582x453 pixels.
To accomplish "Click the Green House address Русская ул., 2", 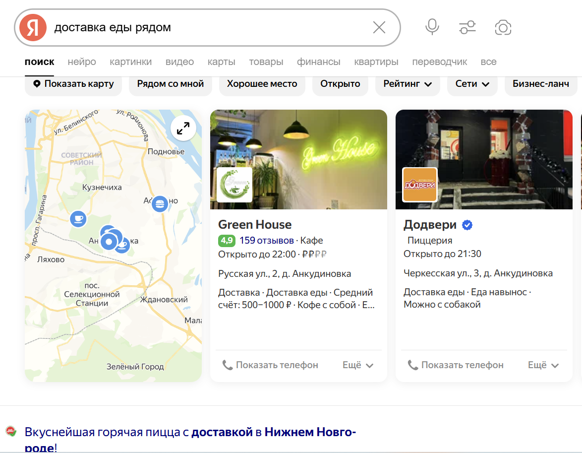I will click(x=285, y=274).
